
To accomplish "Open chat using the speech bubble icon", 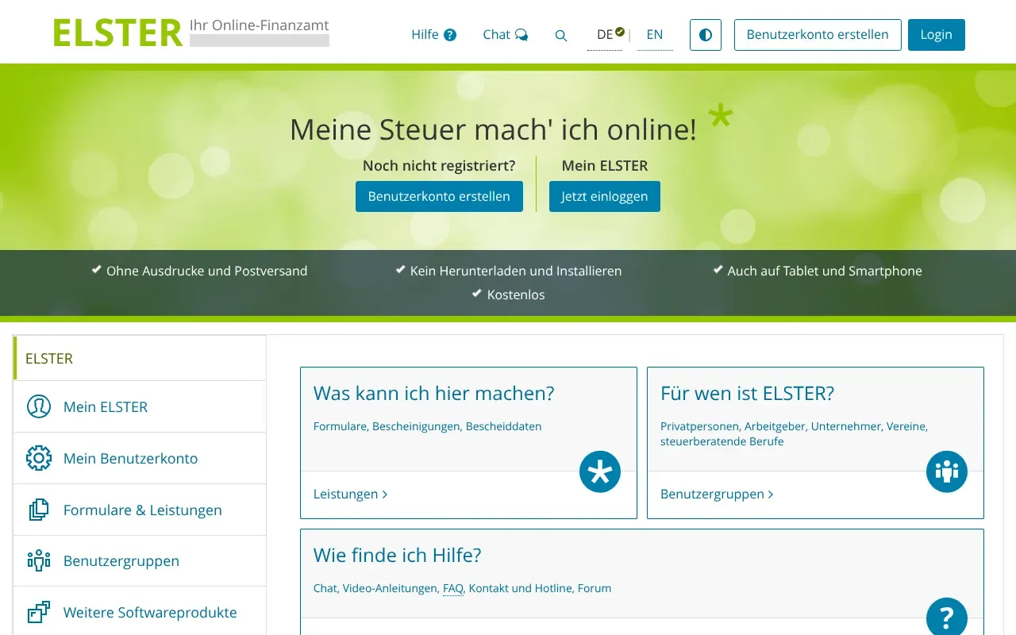I will 522,34.
